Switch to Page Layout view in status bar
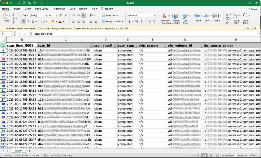The height and width of the screenshot is (158, 261). click(x=211, y=155)
